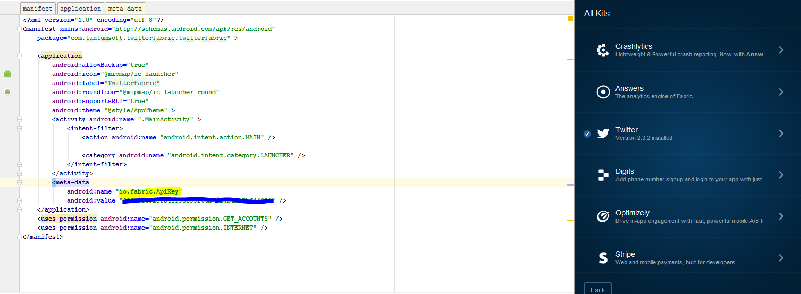Collapse the manifest tag fold marker

[19, 29]
